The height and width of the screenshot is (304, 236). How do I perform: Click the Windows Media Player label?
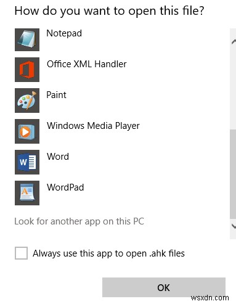pos(93,126)
